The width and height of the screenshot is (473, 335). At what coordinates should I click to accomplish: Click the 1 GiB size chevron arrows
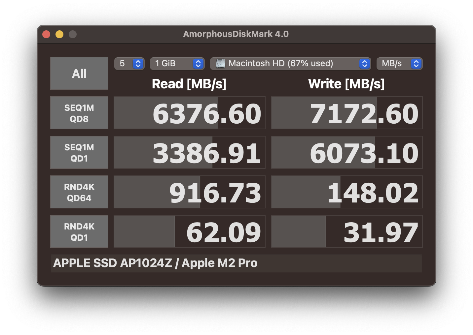coord(198,64)
